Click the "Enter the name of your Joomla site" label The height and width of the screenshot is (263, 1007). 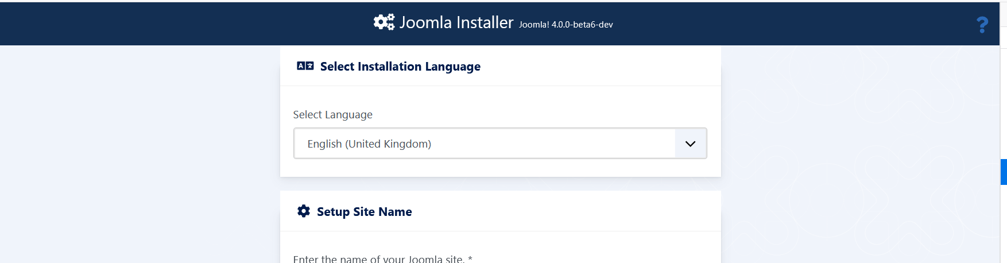click(383, 259)
